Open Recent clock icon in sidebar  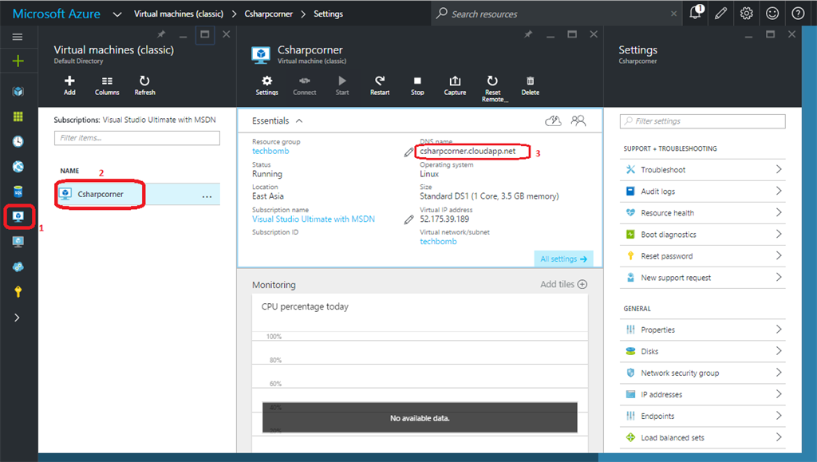coord(18,142)
